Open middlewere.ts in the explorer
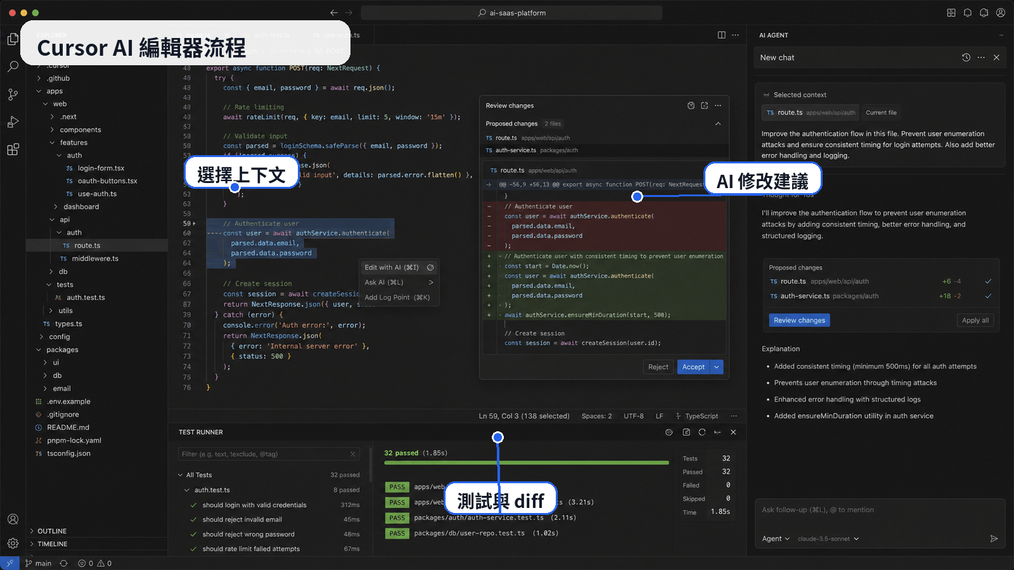Viewport: 1014px width, 570px height. click(95, 258)
